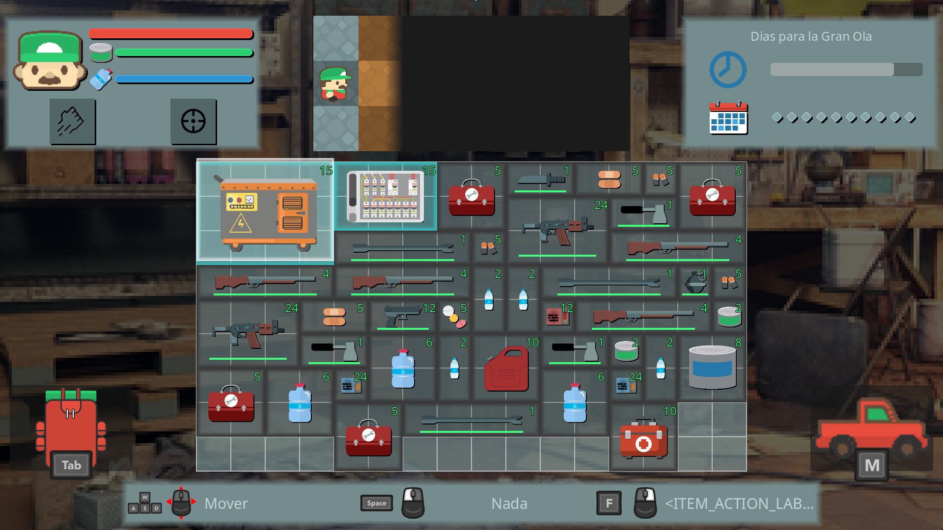Screen dimensions: 943x530
Task: Select the pistol item
Action: pyautogui.click(x=402, y=317)
